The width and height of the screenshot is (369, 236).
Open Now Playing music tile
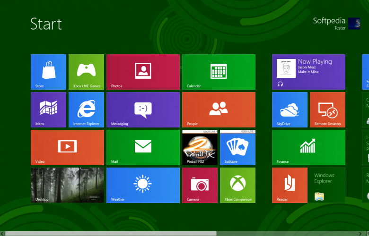(x=308, y=72)
